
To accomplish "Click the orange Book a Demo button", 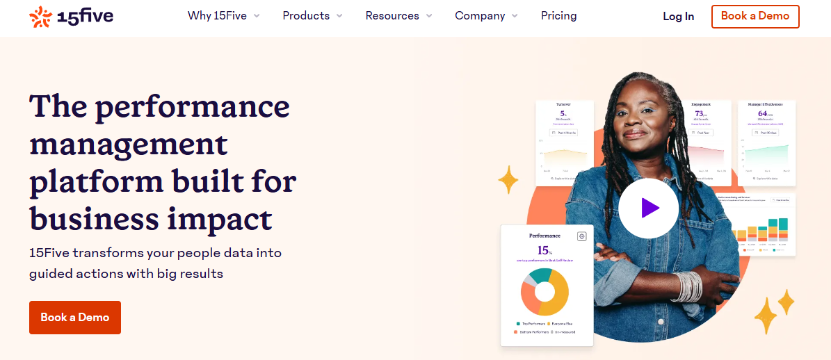I will 75,317.
